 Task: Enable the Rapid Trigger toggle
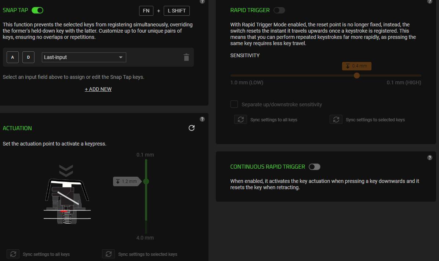click(279, 10)
